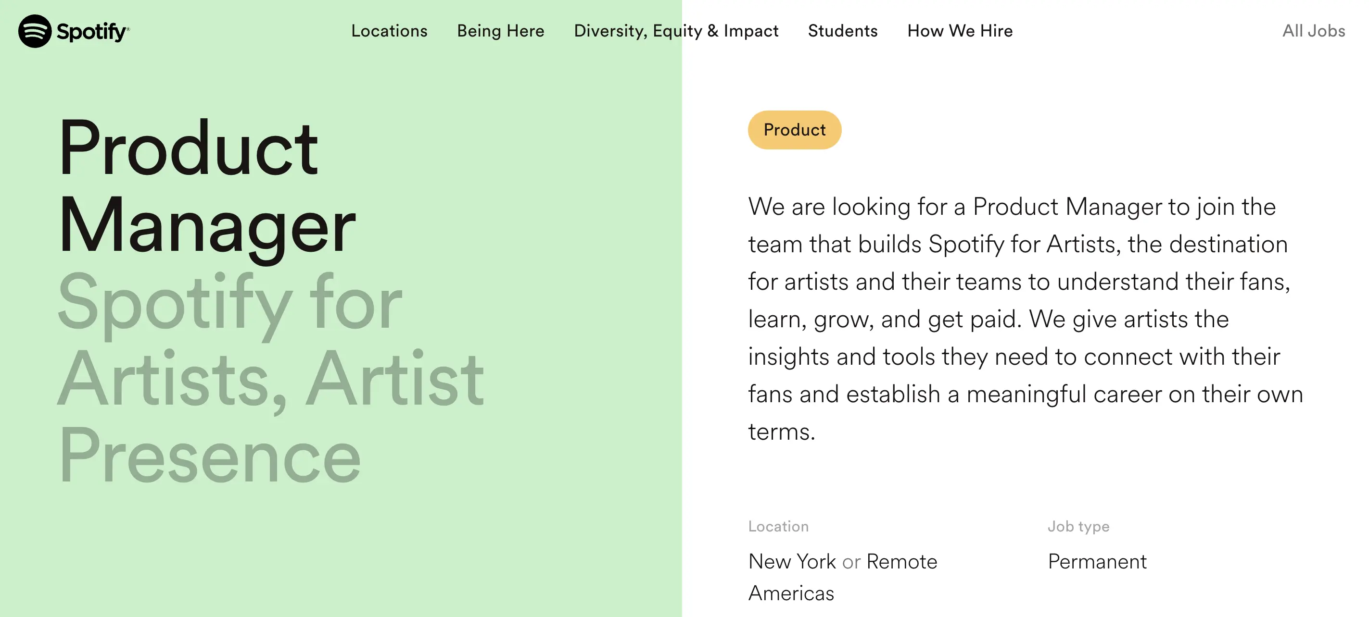Viewport: 1369px width, 617px height.
Task: Open Diversity, Equity & Impact page
Action: tap(676, 31)
